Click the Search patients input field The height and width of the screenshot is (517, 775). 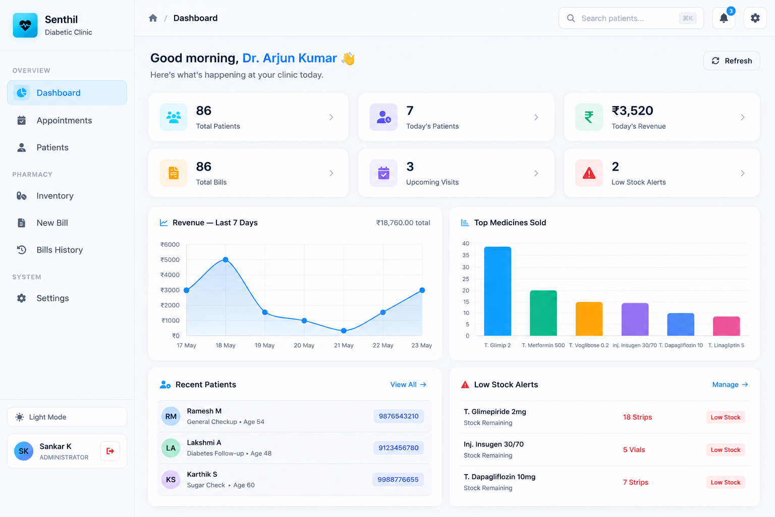coord(631,18)
